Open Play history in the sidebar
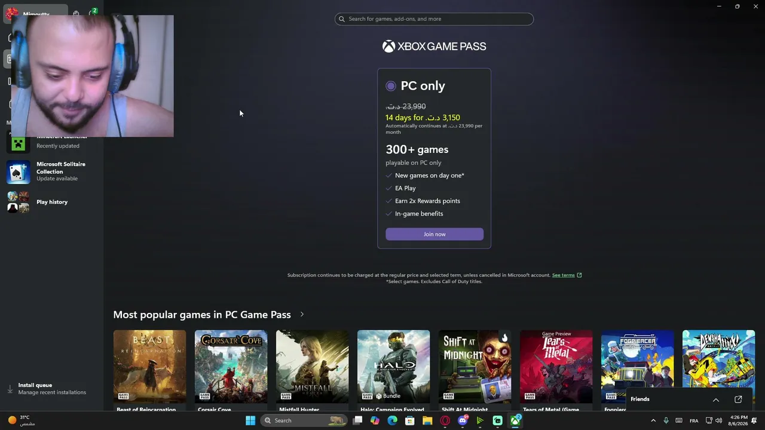 pos(52,202)
